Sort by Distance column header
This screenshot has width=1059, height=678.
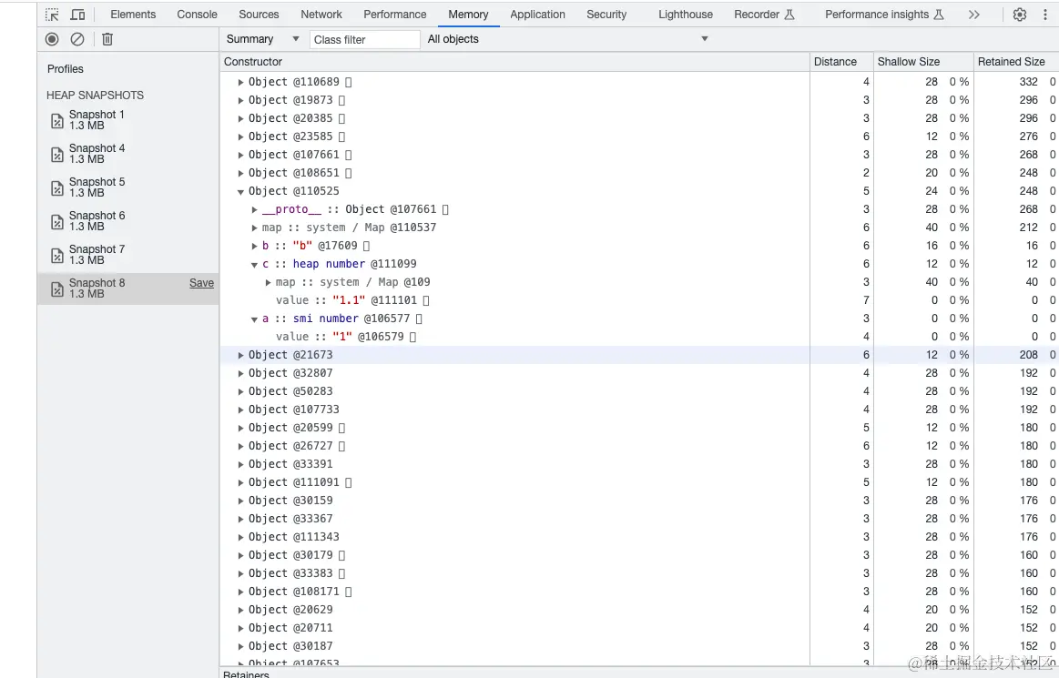841,62
